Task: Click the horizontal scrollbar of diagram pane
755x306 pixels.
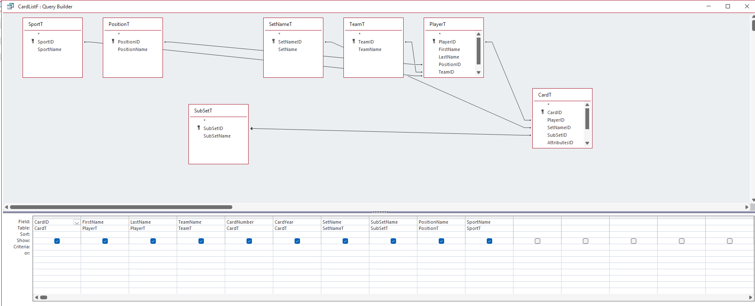Action: pos(121,207)
